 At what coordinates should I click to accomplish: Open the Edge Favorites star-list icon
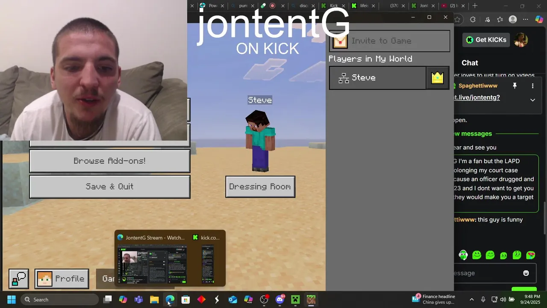500,19
